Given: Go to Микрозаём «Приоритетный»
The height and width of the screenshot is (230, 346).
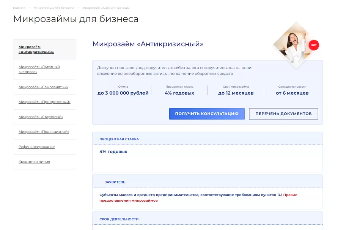Looking at the screenshot, I should click(44, 102).
